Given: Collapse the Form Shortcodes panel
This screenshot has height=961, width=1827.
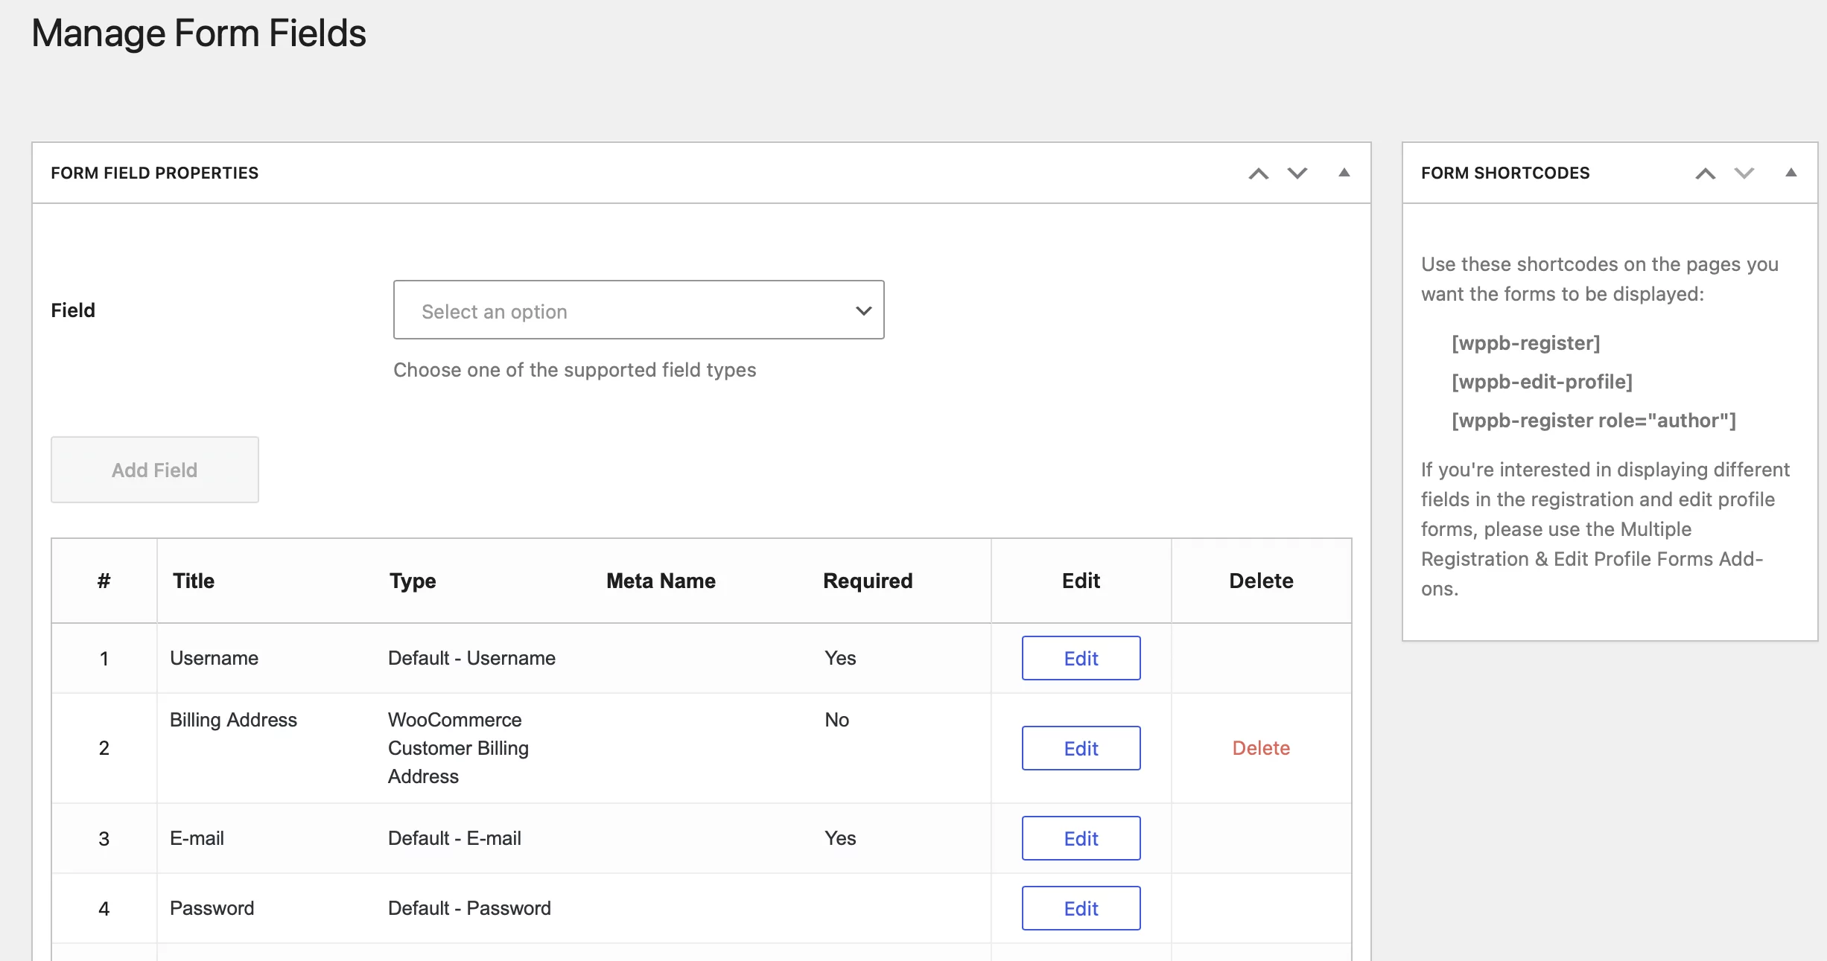Looking at the screenshot, I should 1791,173.
